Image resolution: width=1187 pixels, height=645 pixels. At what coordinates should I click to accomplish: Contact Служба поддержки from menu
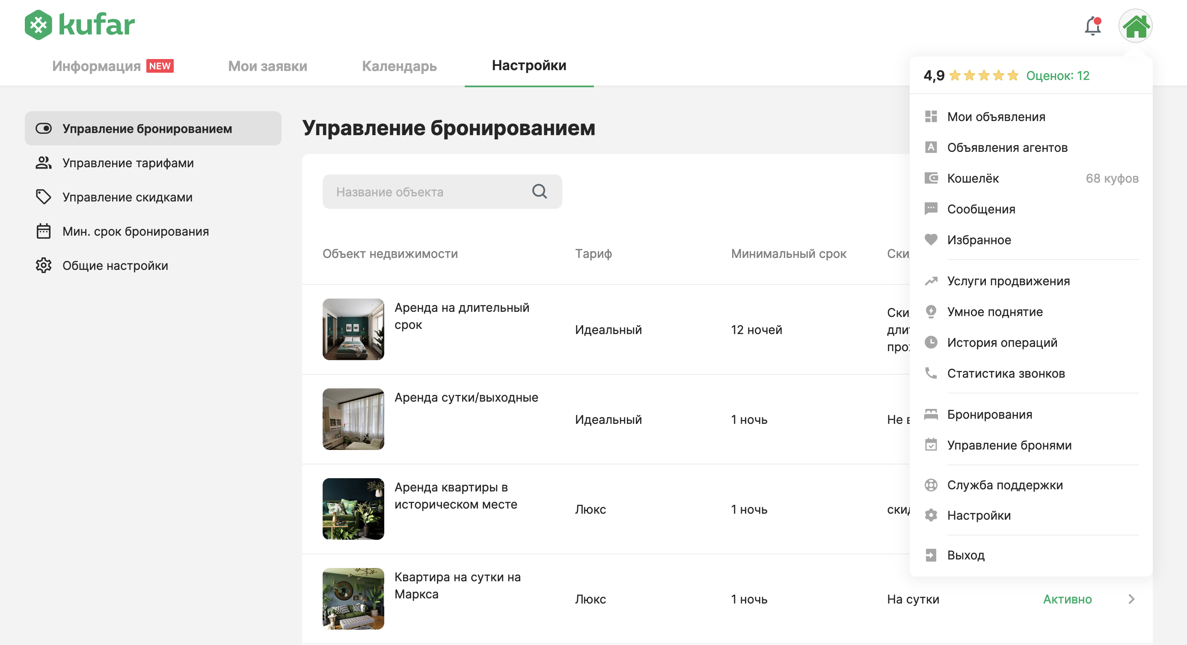1031,485
